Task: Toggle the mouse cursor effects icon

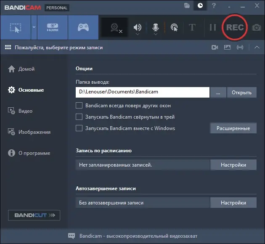Action: point(174,27)
